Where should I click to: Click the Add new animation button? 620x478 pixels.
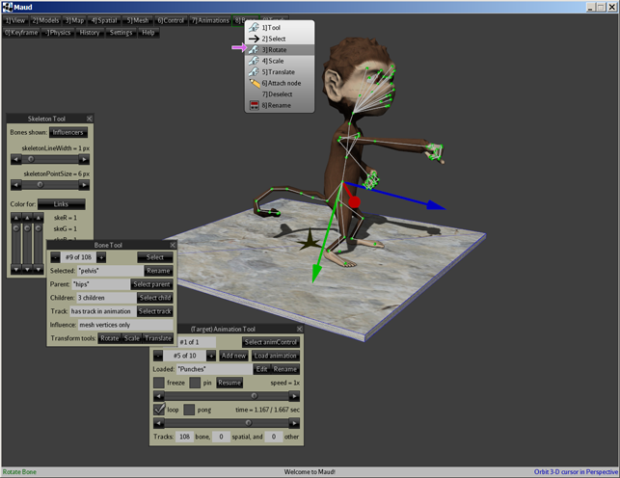[233, 356]
